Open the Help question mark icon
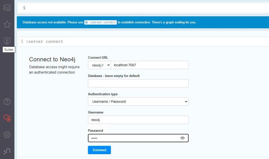Screen dimensions: 269x159 click(x=7, y=102)
